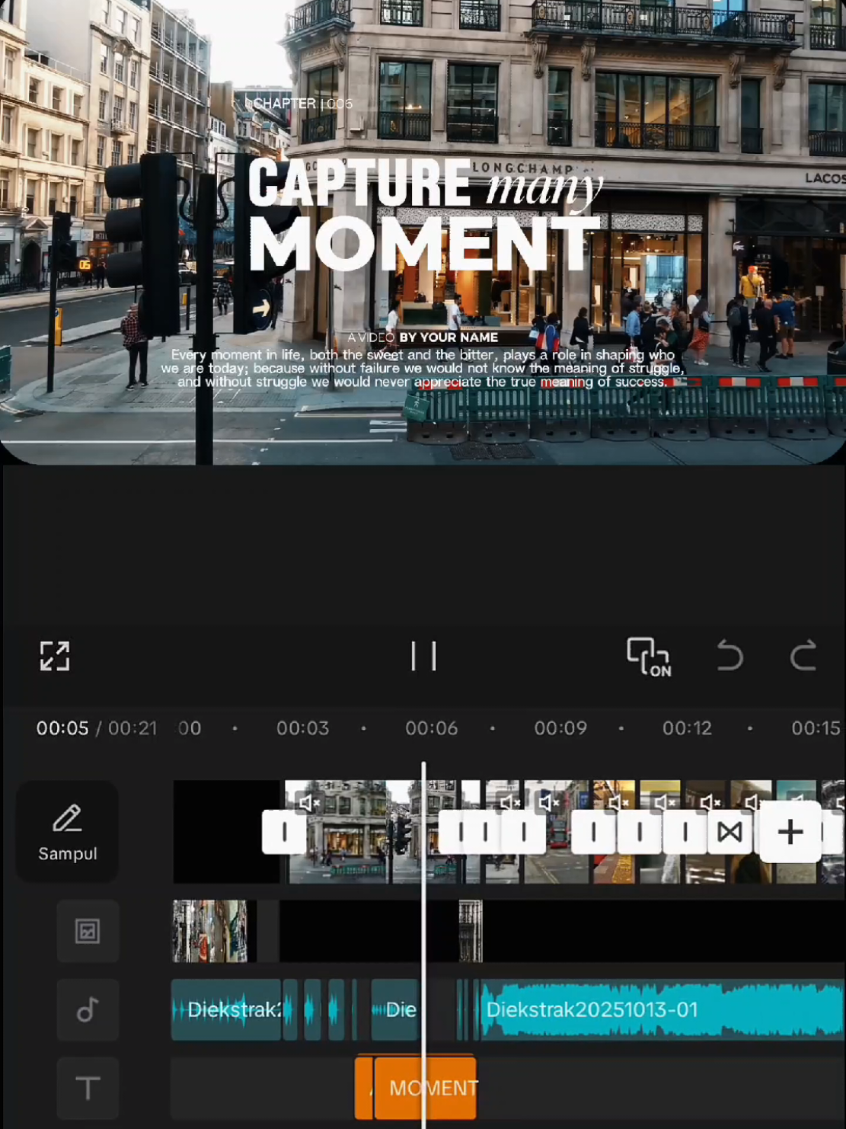Select the orange MOMENT text clip
The width and height of the screenshot is (846, 1129).
[433, 1088]
